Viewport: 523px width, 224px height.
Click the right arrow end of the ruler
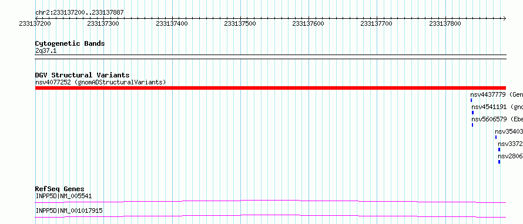[x=504, y=19]
